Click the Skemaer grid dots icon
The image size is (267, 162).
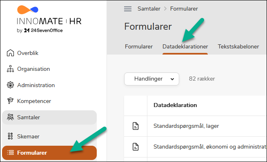tap(10, 136)
